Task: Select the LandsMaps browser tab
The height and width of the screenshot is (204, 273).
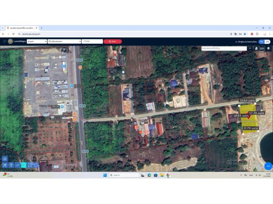Action: pos(22,28)
